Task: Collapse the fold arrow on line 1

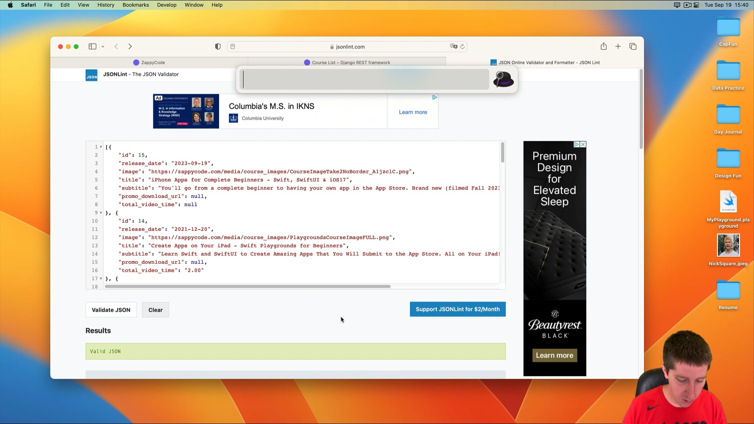Action: (101, 147)
